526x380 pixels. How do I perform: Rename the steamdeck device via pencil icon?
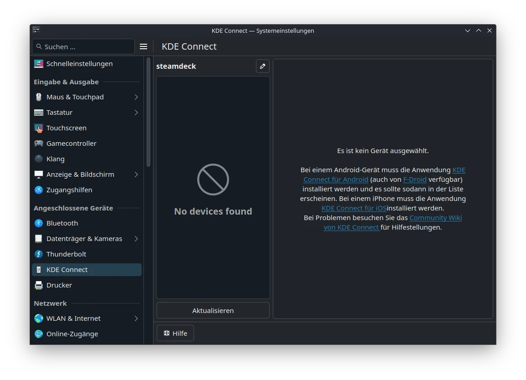(x=262, y=66)
